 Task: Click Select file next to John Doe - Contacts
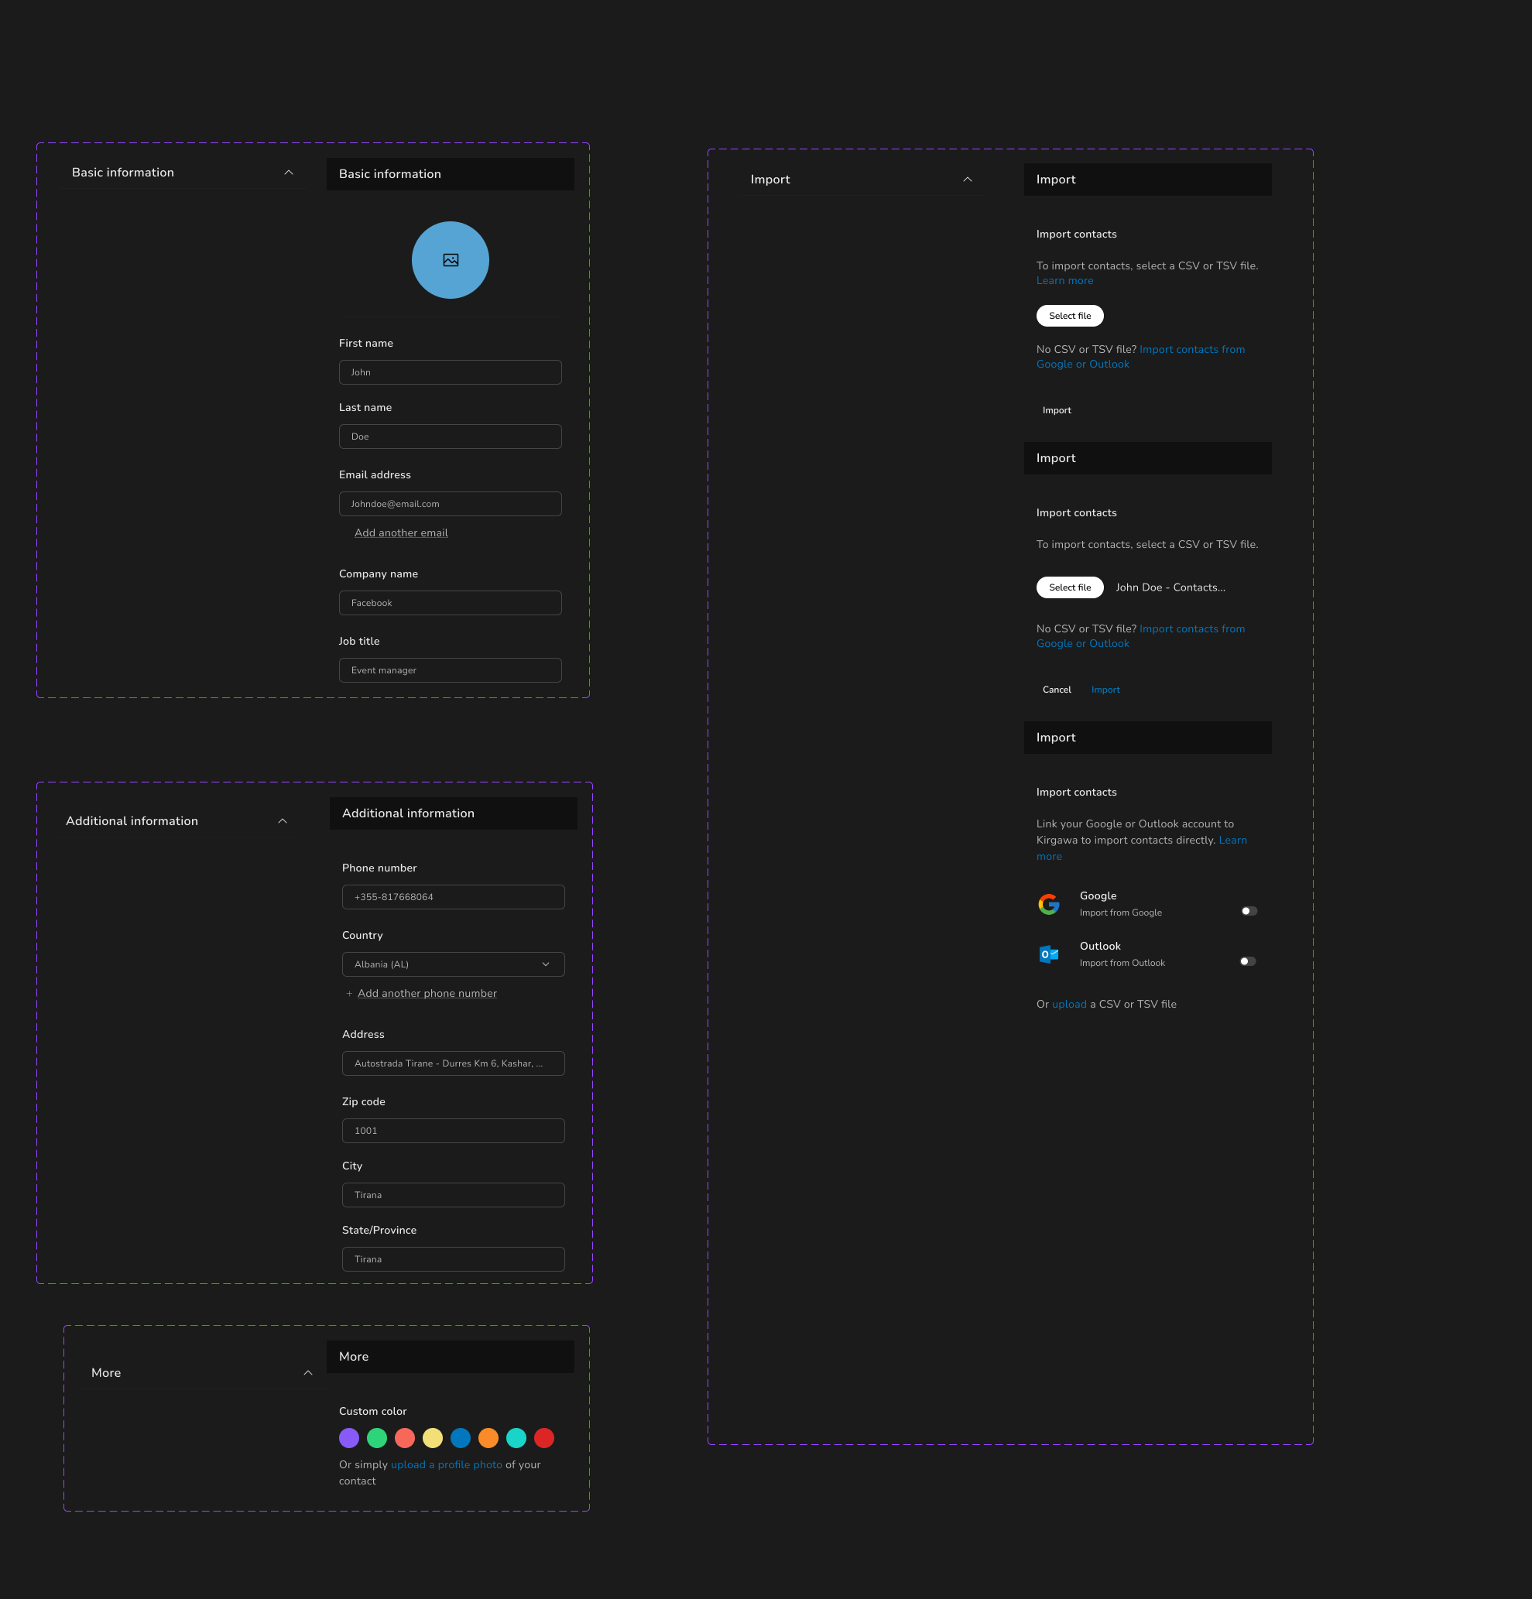(1070, 587)
